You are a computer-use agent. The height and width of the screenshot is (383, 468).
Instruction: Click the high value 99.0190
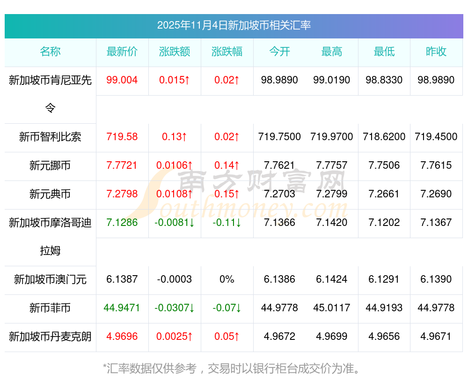[332, 80]
